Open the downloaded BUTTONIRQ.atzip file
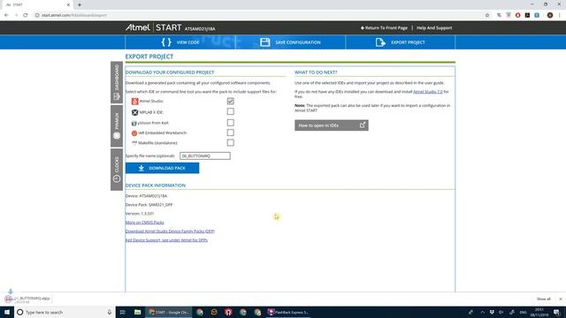This screenshot has height=318, width=566. [27, 299]
